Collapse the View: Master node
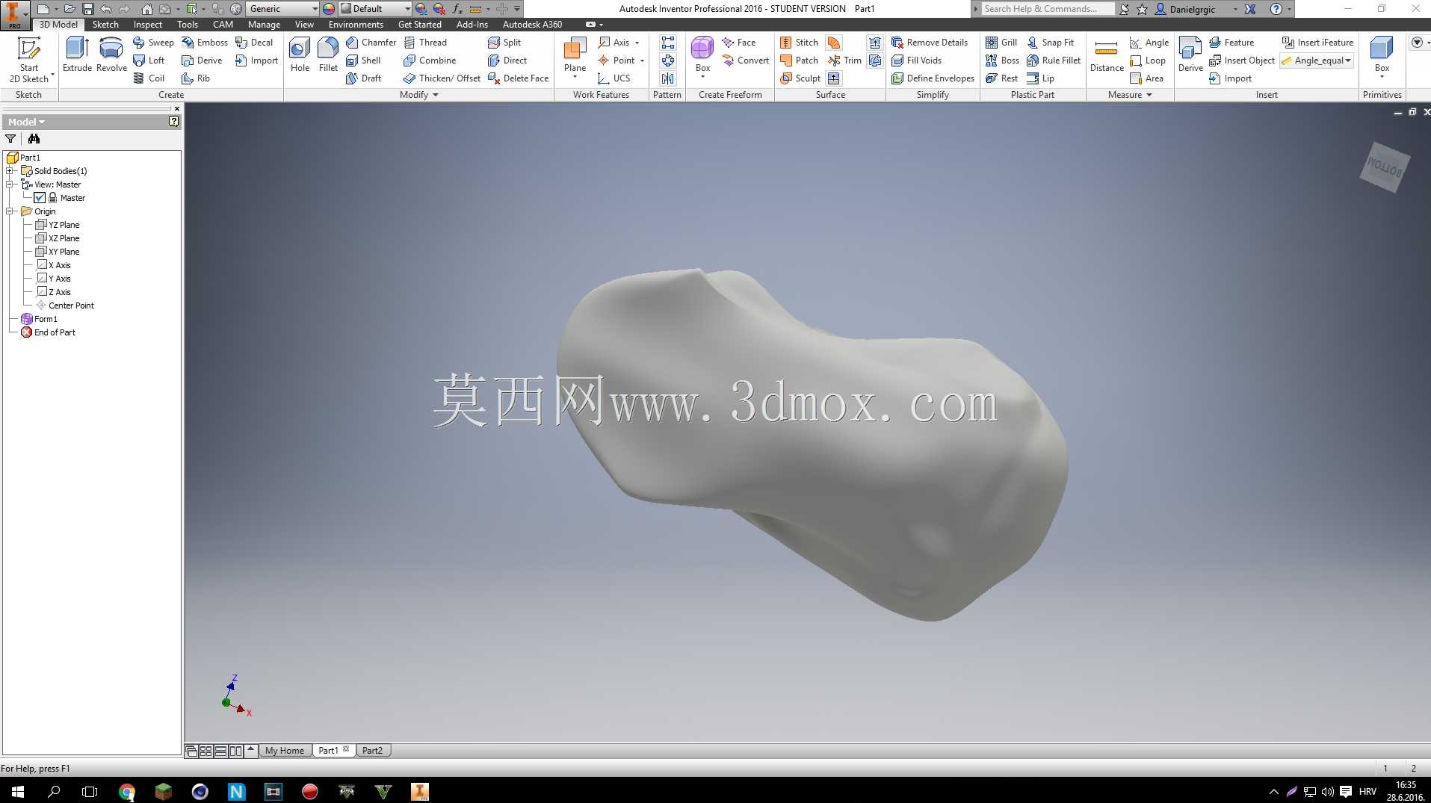Image resolution: width=1431 pixels, height=803 pixels. 10,185
